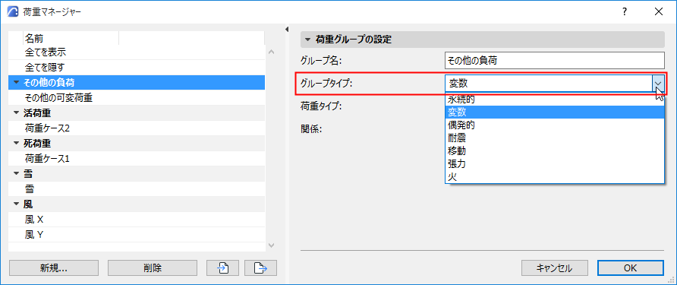
Task: Choose 張力 from the dropdown list
Action: pos(554,164)
